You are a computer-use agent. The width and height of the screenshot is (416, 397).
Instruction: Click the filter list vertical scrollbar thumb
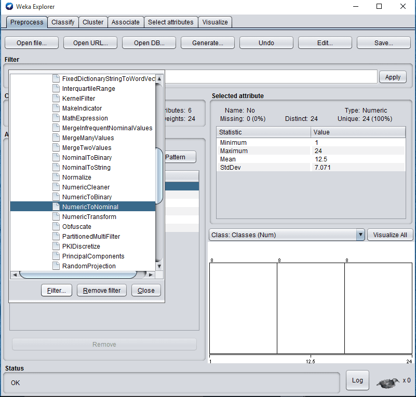tap(159, 176)
